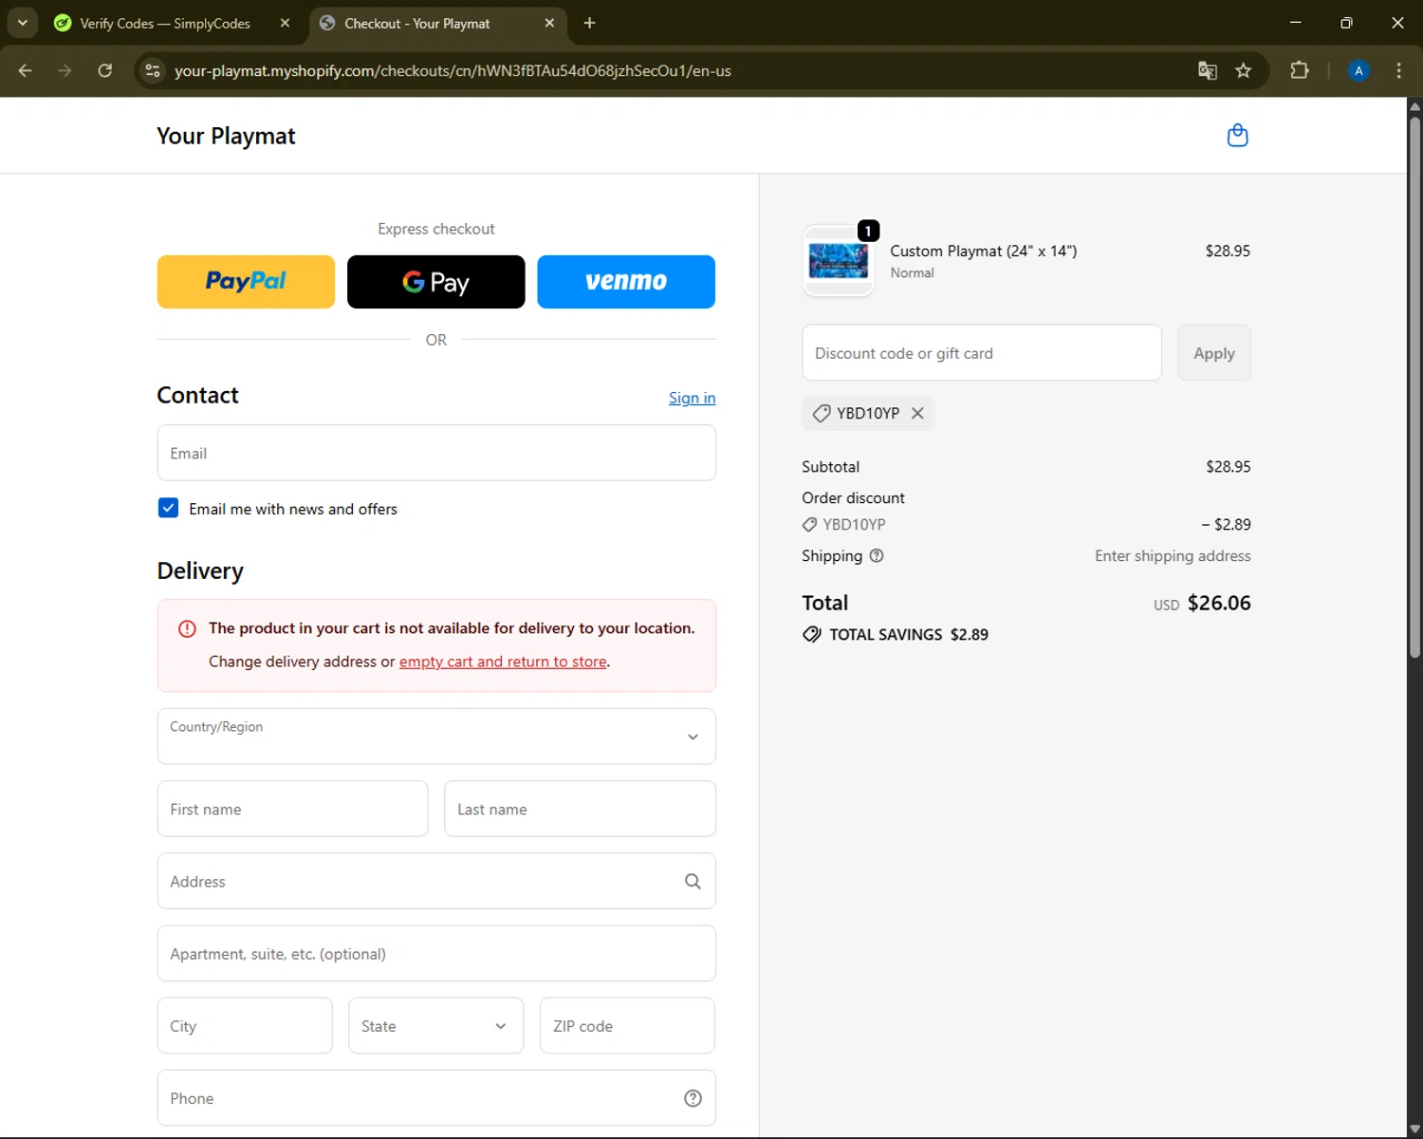Uncheck Email me with news and offers
1423x1139 pixels.
168,508
